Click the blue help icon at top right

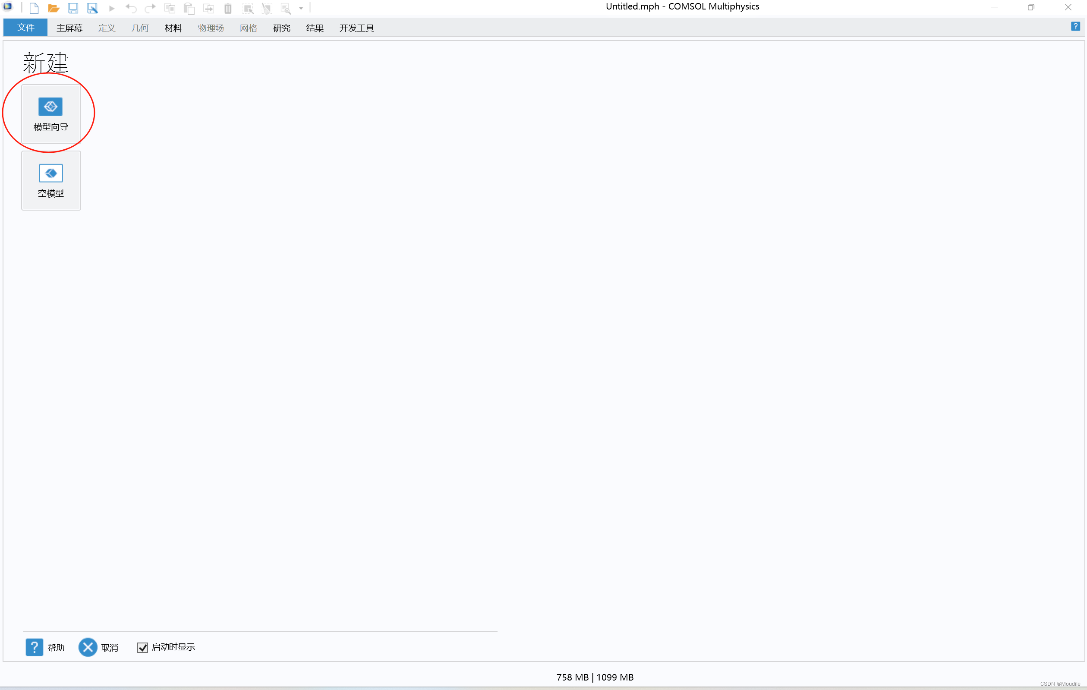click(1075, 27)
